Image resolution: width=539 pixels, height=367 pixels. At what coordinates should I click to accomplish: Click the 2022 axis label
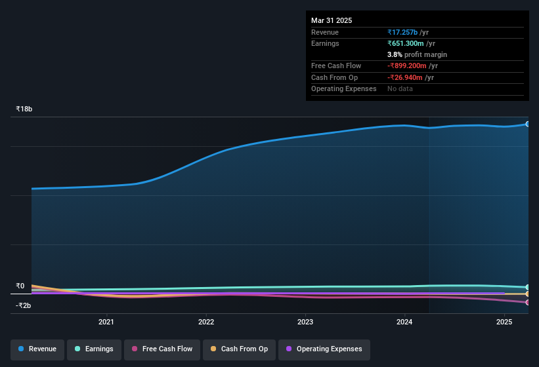(206, 322)
